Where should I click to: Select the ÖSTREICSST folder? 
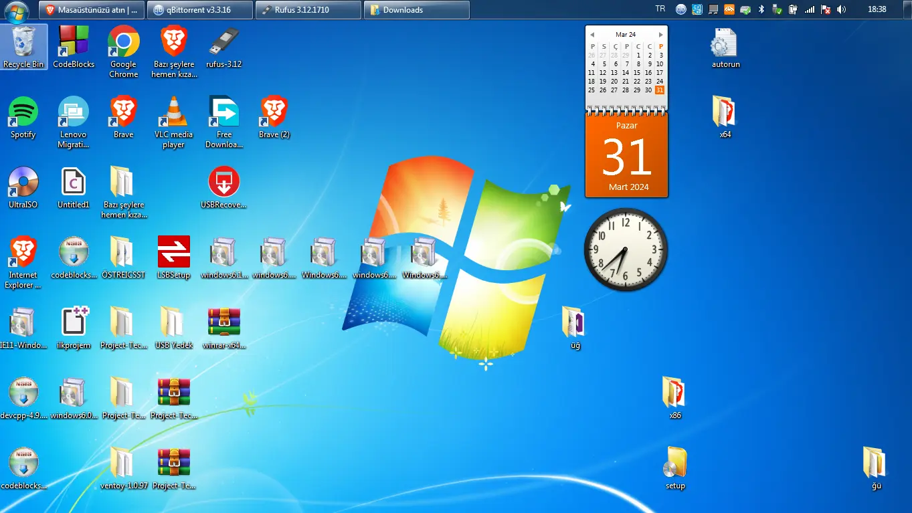124,258
